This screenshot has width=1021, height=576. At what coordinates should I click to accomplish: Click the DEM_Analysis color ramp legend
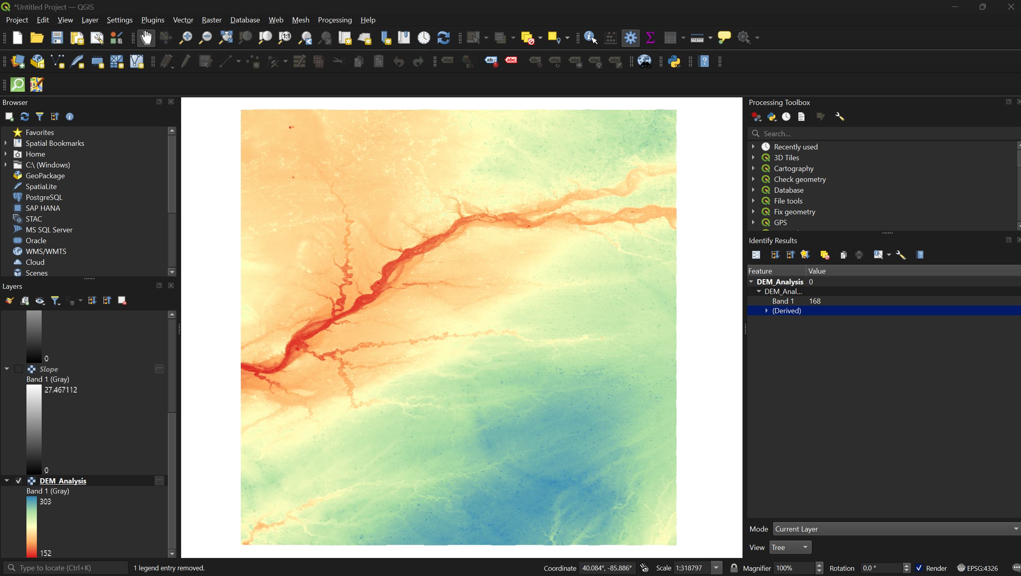[x=32, y=527]
